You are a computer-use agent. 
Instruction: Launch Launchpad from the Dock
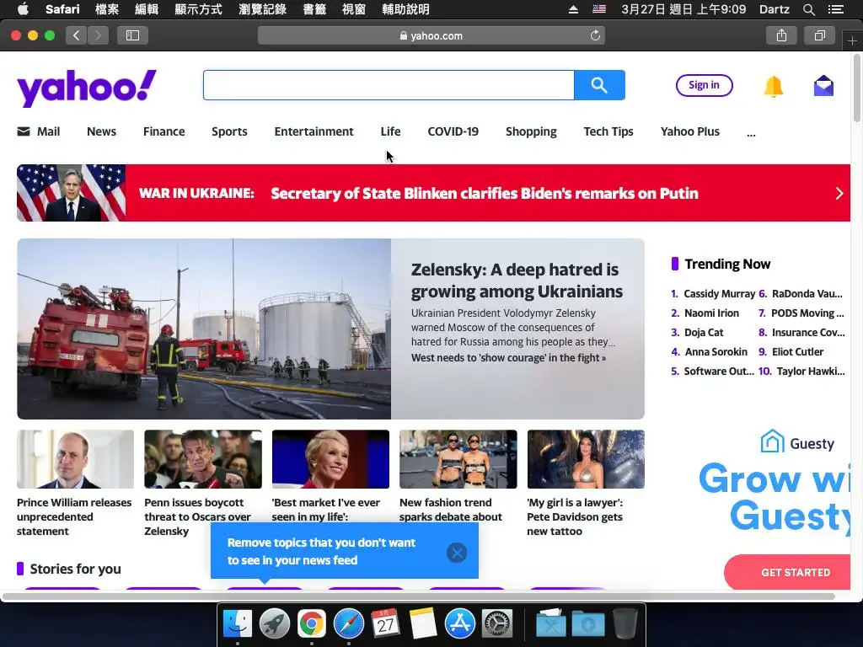pos(274,624)
